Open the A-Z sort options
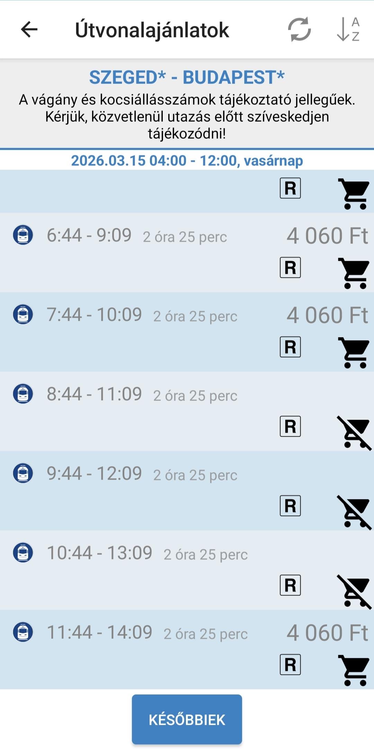Image resolution: width=374 pixels, height=755 pixels. pyautogui.click(x=348, y=29)
